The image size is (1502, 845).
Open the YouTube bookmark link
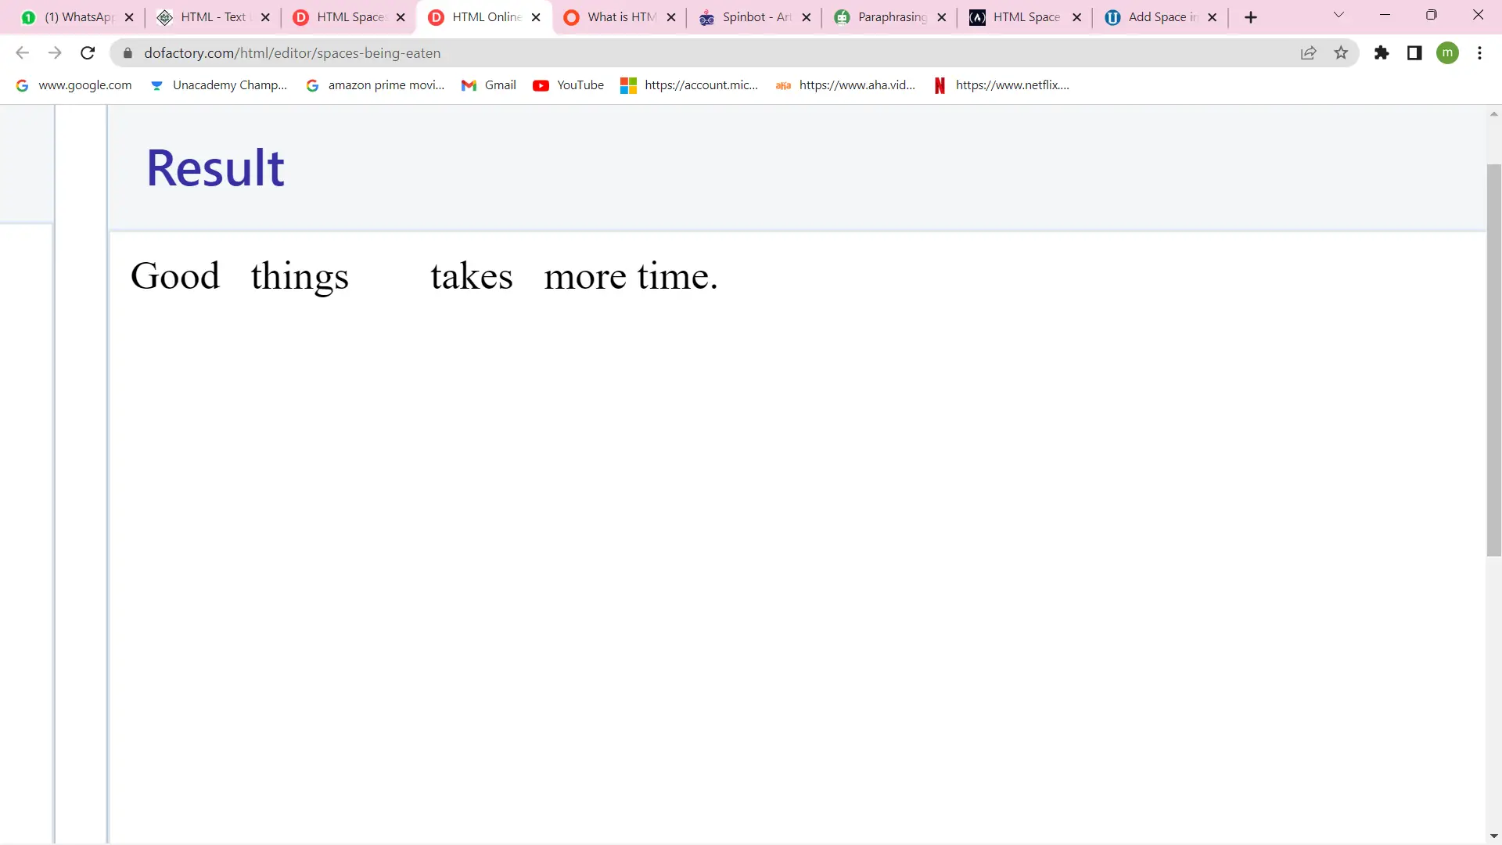click(x=580, y=84)
